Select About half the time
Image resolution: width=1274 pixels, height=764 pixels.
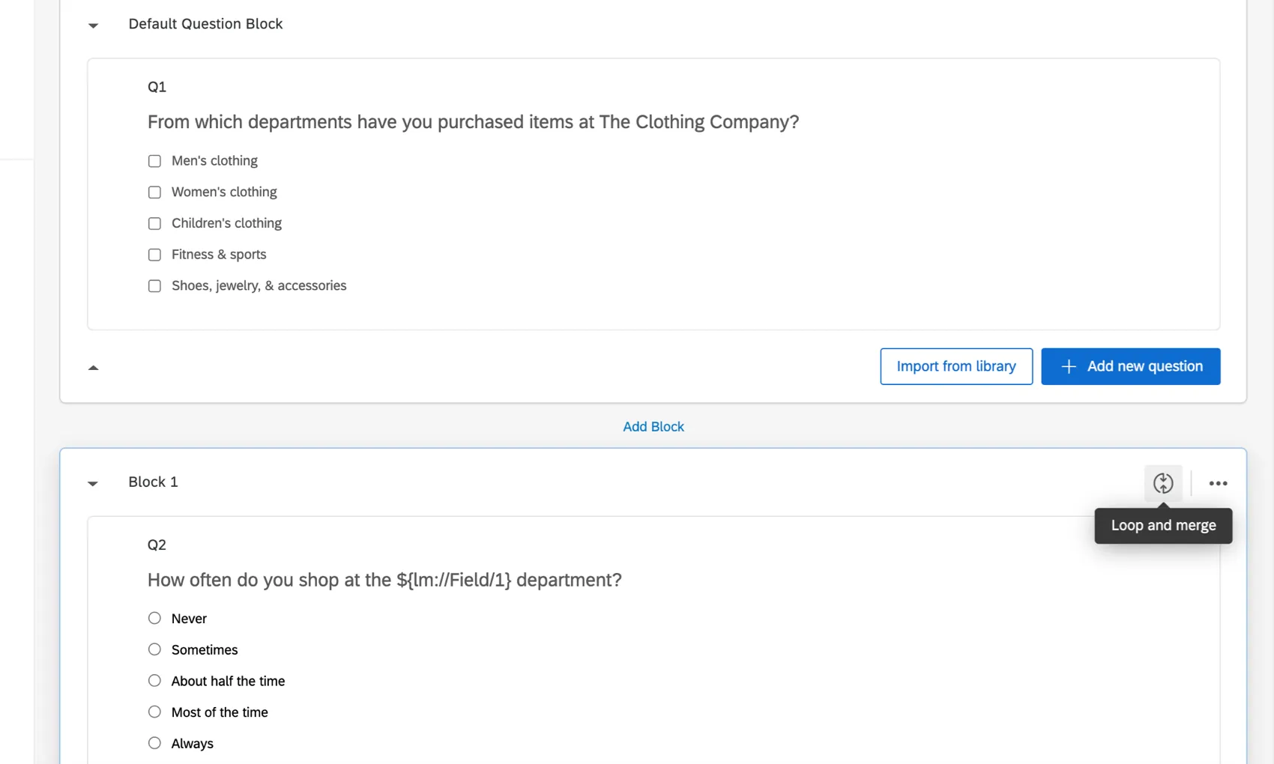point(154,680)
